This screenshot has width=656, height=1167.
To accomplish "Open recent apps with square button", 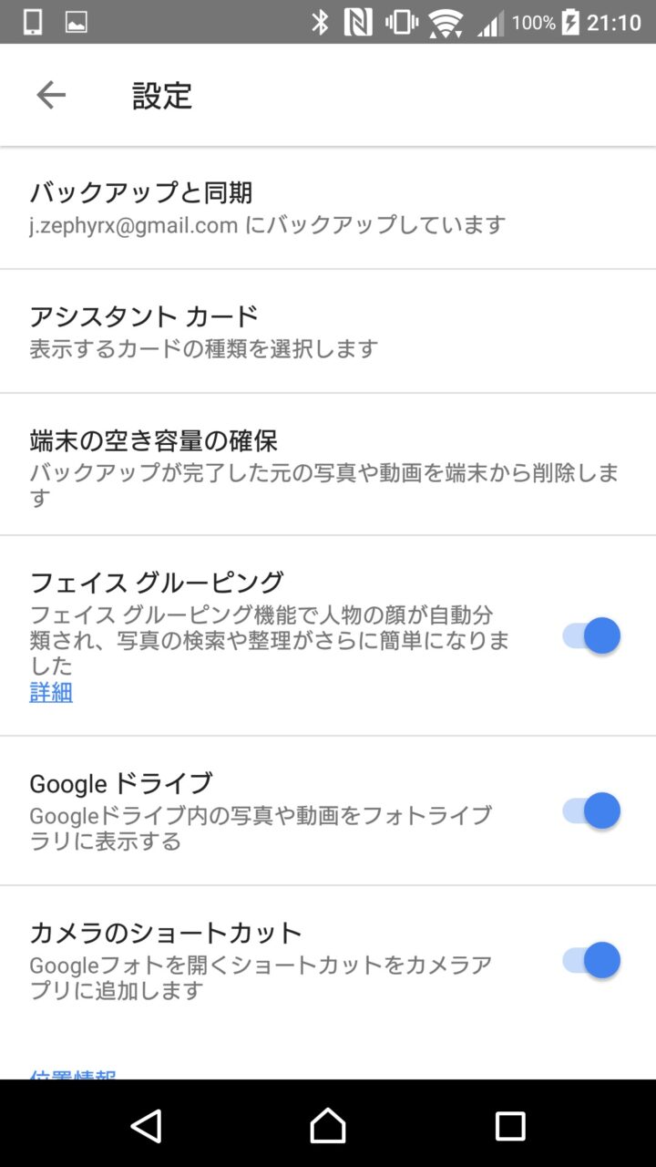I will point(510,1126).
